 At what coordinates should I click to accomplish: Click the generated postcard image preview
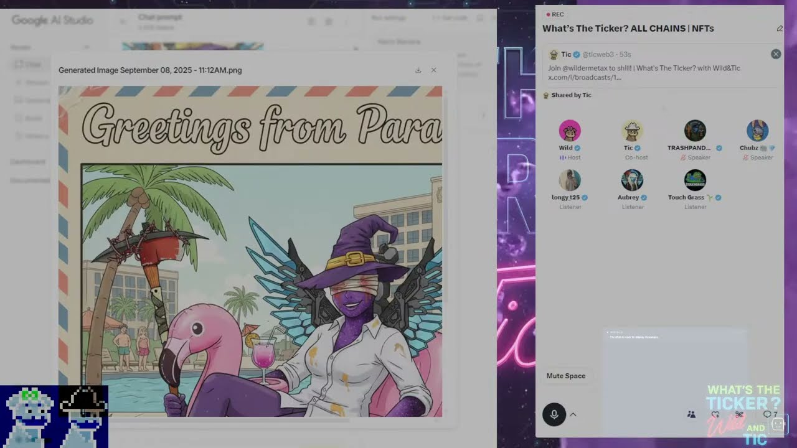(x=250, y=251)
